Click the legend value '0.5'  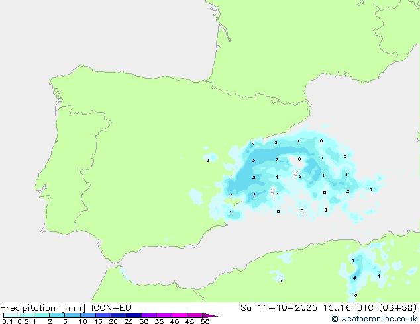[23, 321]
